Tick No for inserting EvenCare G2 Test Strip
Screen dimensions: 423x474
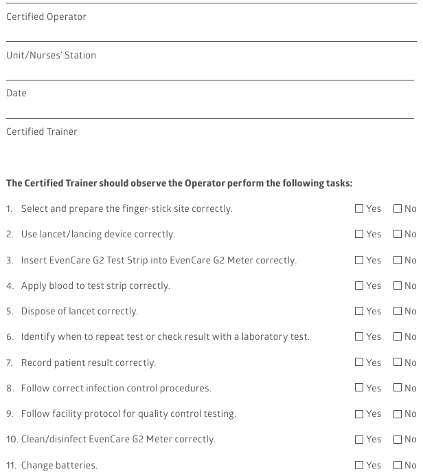[x=398, y=260]
